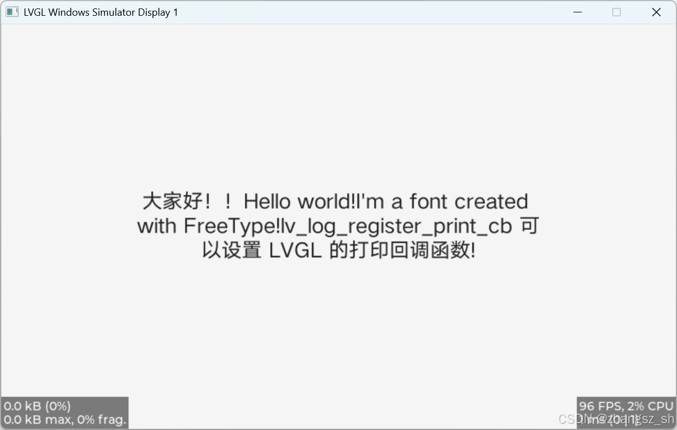Click the '96 FPS, 2% CPU' performance monitor
Viewport: 677px width, 430px height.
pyautogui.click(x=626, y=406)
